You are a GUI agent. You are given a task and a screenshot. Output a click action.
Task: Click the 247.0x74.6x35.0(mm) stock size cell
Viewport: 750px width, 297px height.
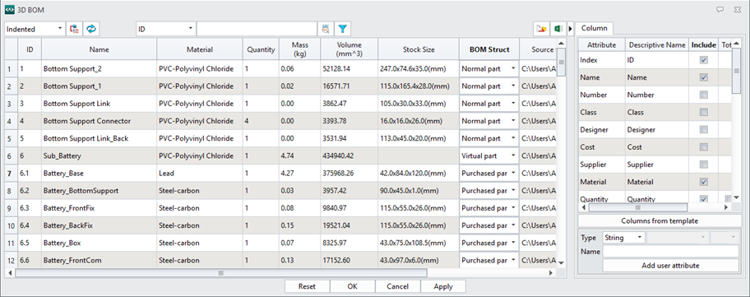419,69
